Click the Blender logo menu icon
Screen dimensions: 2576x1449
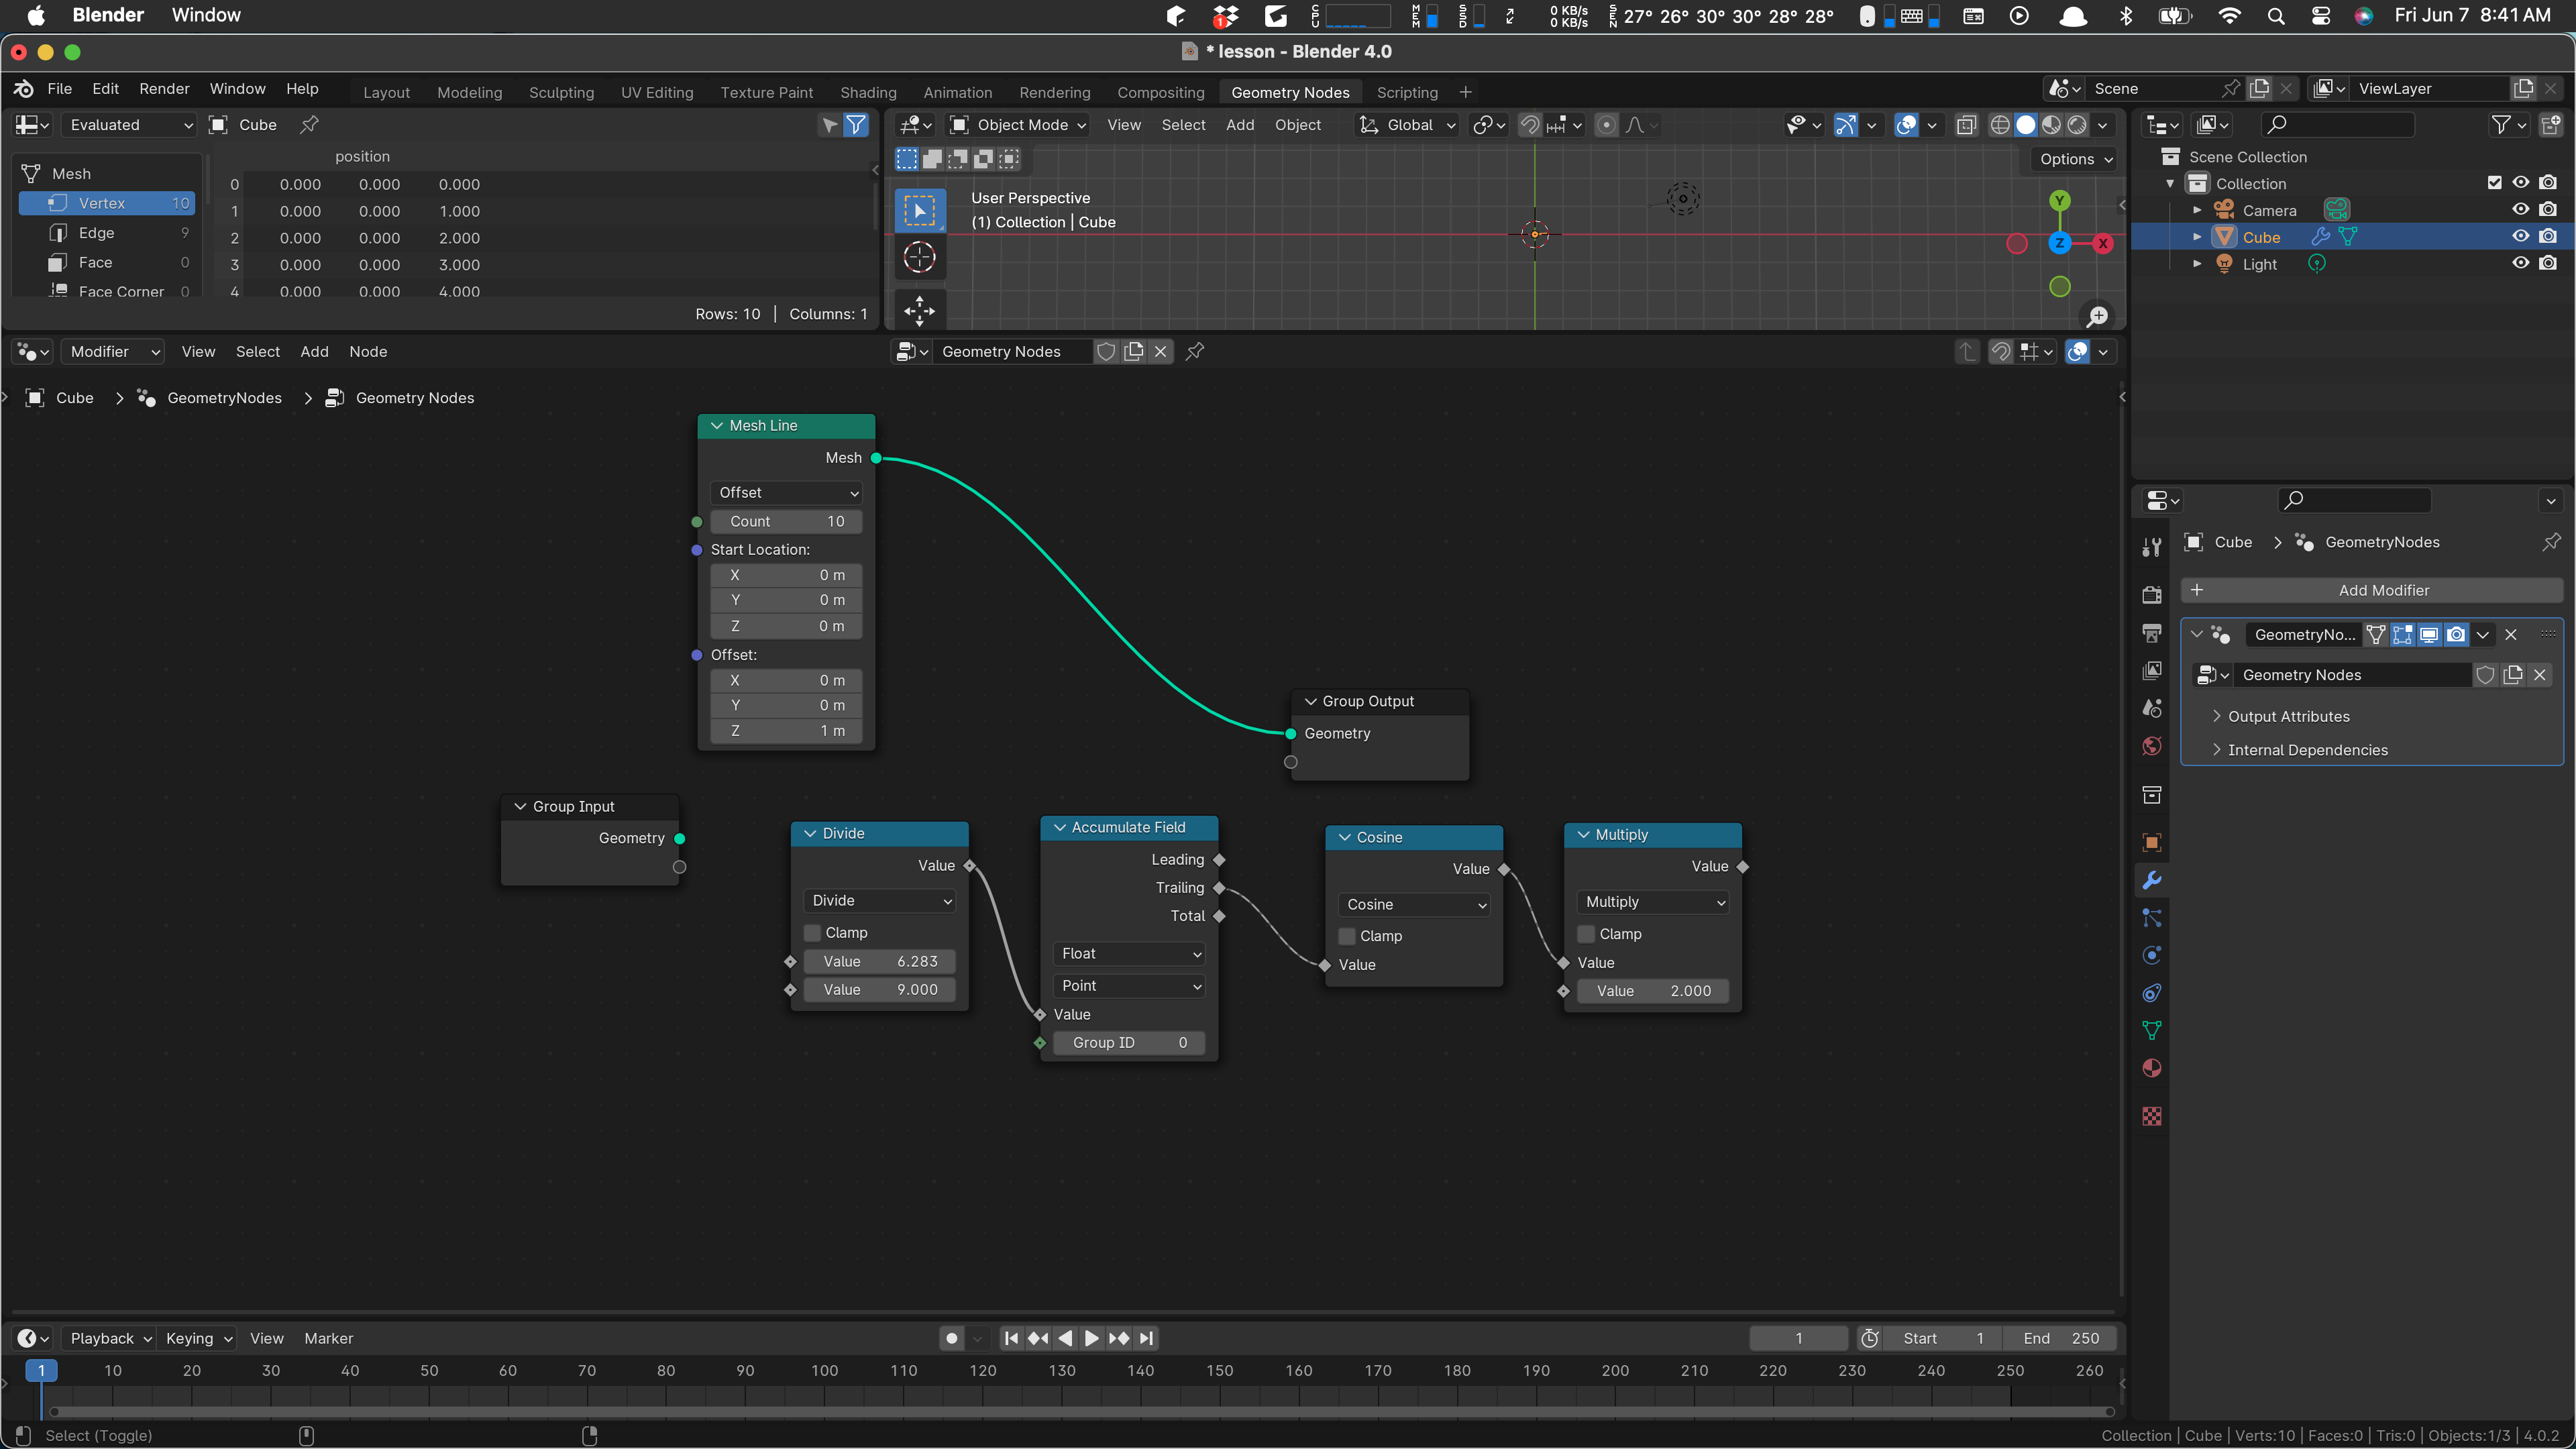pyautogui.click(x=24, y=89)
